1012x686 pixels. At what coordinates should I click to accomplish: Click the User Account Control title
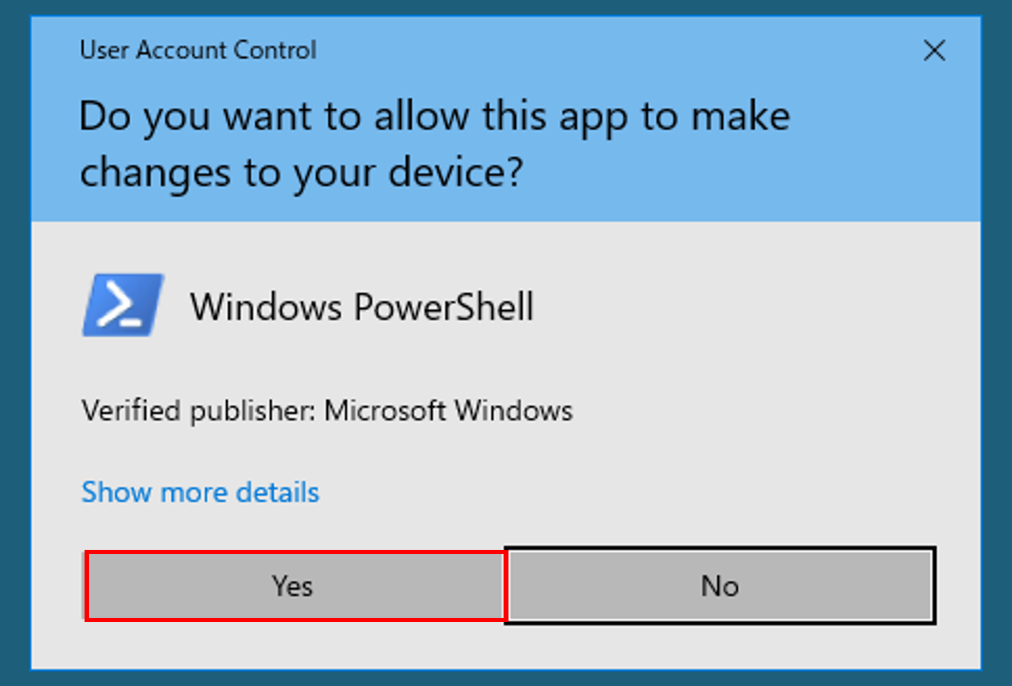(198, 50)
